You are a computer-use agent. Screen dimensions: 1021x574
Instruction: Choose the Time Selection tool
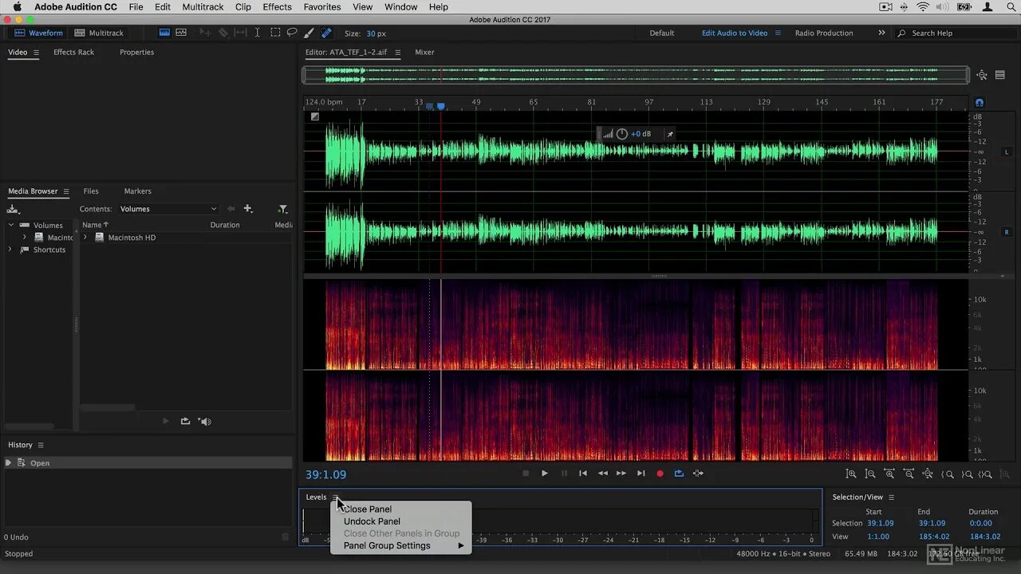(x=257, y=33)
